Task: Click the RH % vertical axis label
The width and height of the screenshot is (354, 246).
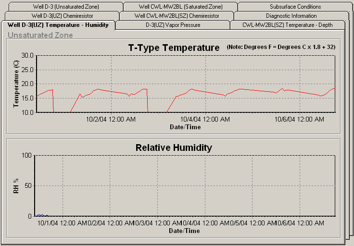Action: pyautogui.click(x=16, y=186)
